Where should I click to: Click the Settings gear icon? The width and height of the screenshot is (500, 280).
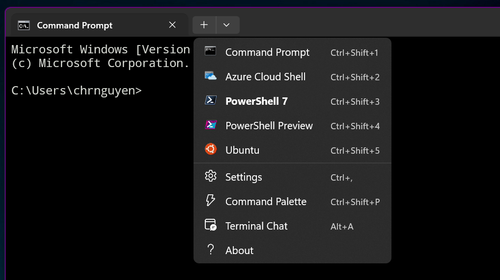tap(210, 176)
